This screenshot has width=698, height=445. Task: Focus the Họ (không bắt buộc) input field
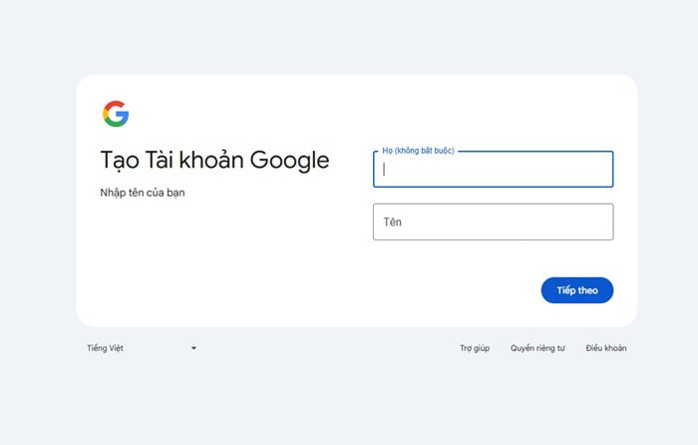[493, 170]
